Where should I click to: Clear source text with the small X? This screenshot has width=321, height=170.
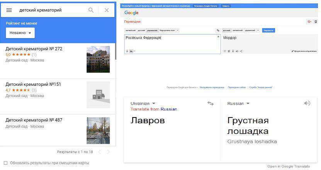coord(218,37)
